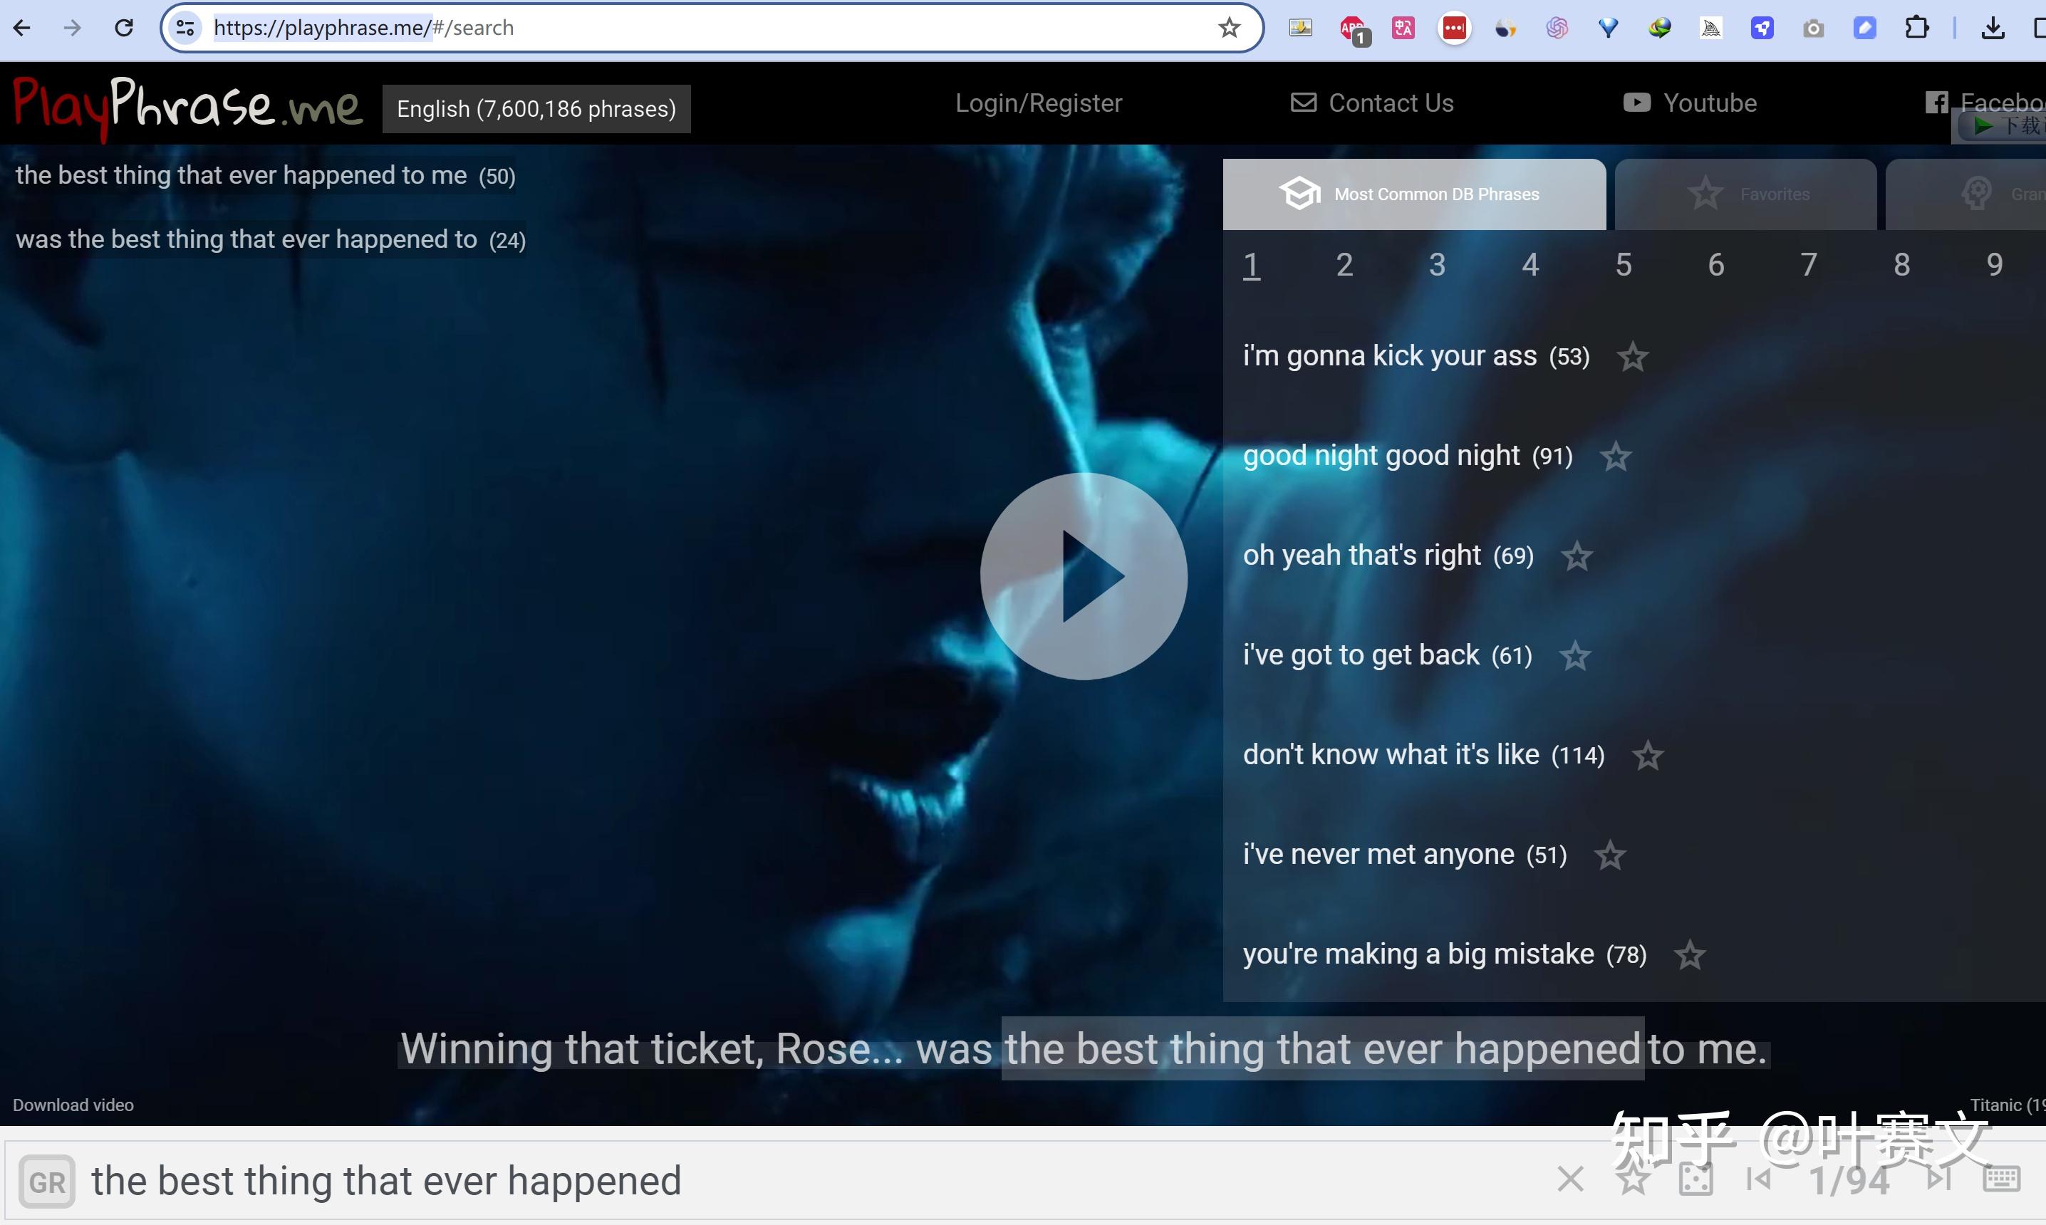Open the blue funnel extension icon
The image size is (2046, 1225).
click(x=1609, y=28)
